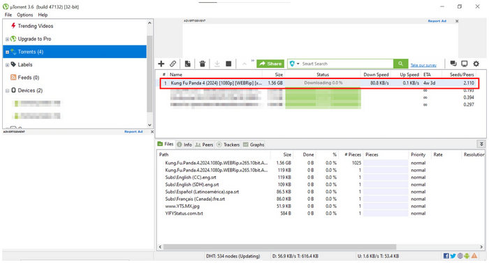This screenshot has height=263, width=489.
Task: Click Report Ad link above torrent list
Action: (x=437, y=21)
